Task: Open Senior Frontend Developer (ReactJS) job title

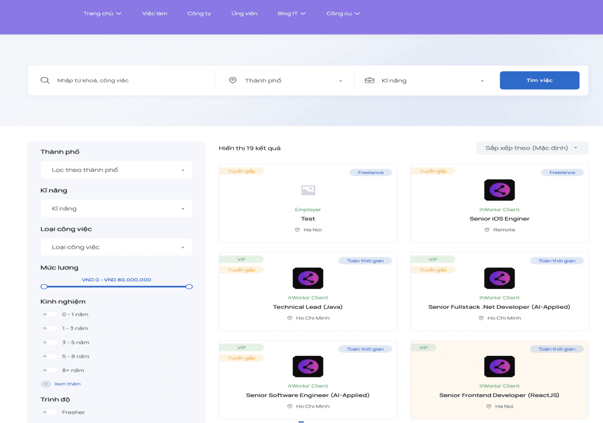Action: point(499,395)
